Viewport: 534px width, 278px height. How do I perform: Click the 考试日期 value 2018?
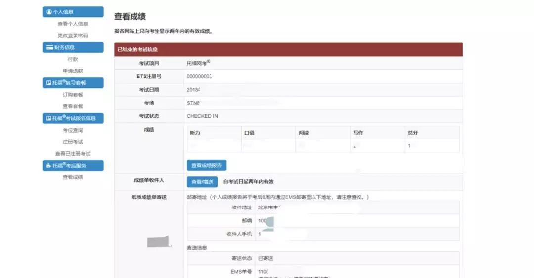coord(193,90)
